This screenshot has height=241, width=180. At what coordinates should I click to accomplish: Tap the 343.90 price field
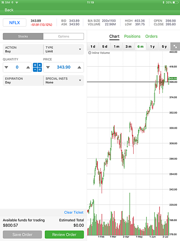pyautogui.click(x=64, y=67)
